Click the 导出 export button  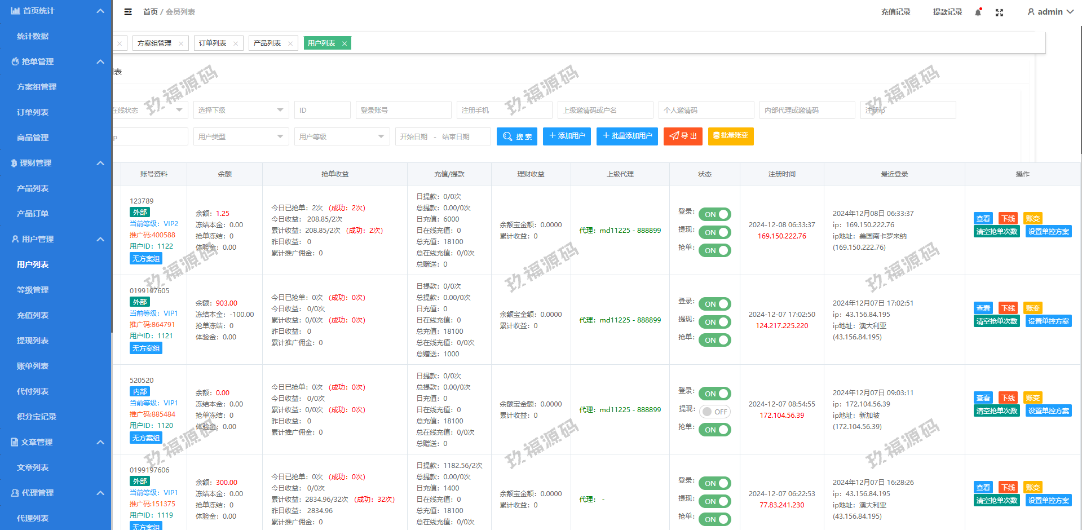tap(683, 136)
